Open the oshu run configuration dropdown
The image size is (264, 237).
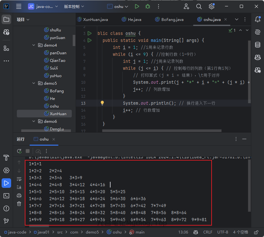pos(118,7)
